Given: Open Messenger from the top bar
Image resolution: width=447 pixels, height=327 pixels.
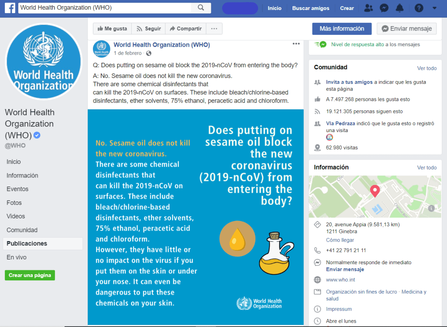Looking at the screenshot, I should (x=384, y=8).
